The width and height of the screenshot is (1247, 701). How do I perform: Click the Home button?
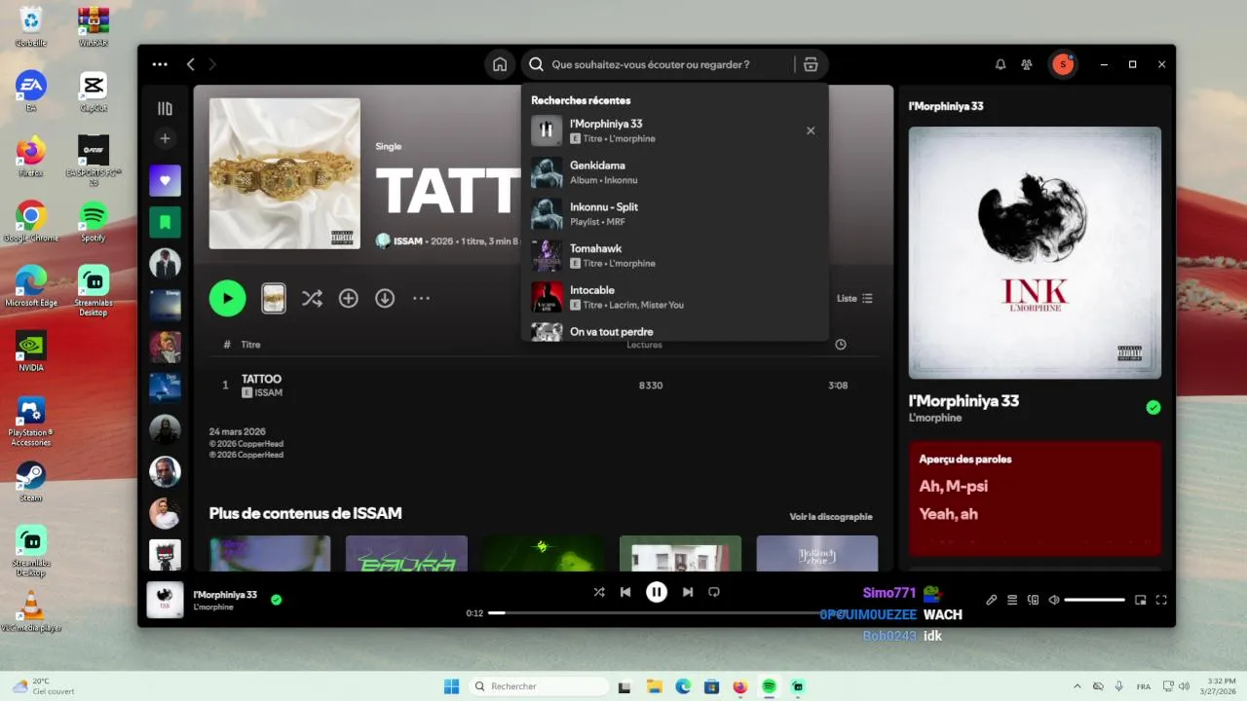[x=500, y=64]
